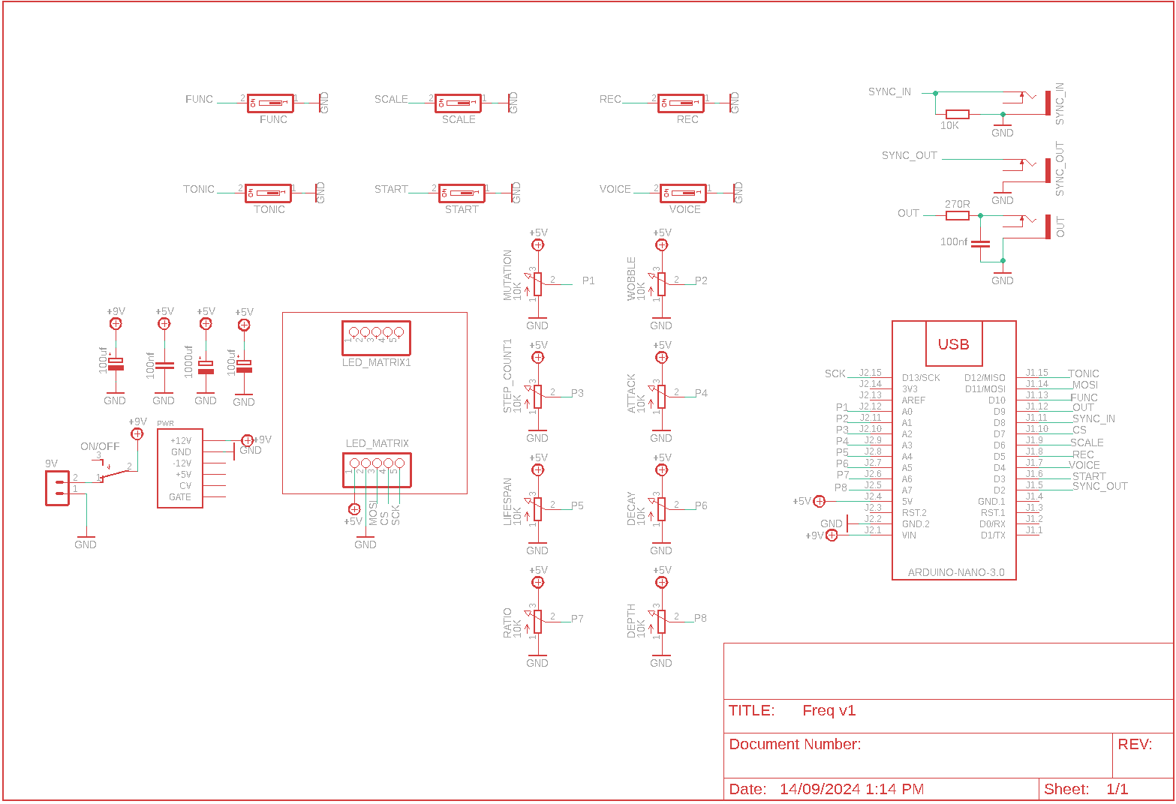
Task: Click the +9V supply symbol at VIN
Action: pos(831,535)
